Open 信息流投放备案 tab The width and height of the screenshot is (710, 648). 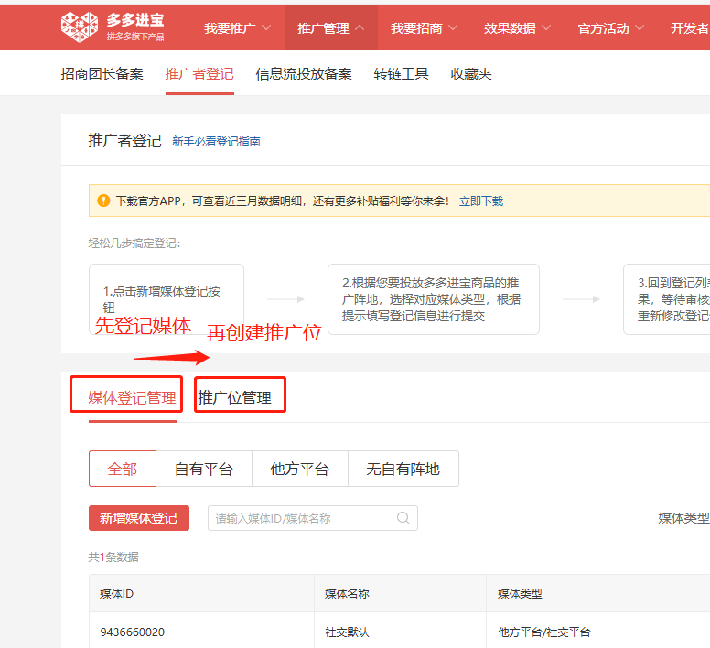click(304, 74)
